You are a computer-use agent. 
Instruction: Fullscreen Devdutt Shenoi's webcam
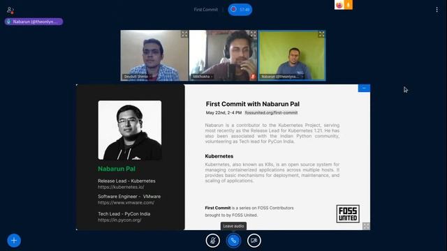pyautogui.click(x=184, y=34)
